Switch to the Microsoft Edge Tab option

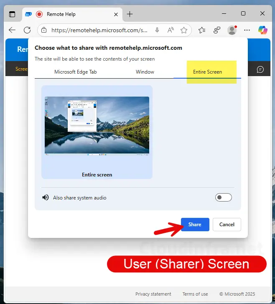click(76, 72)
